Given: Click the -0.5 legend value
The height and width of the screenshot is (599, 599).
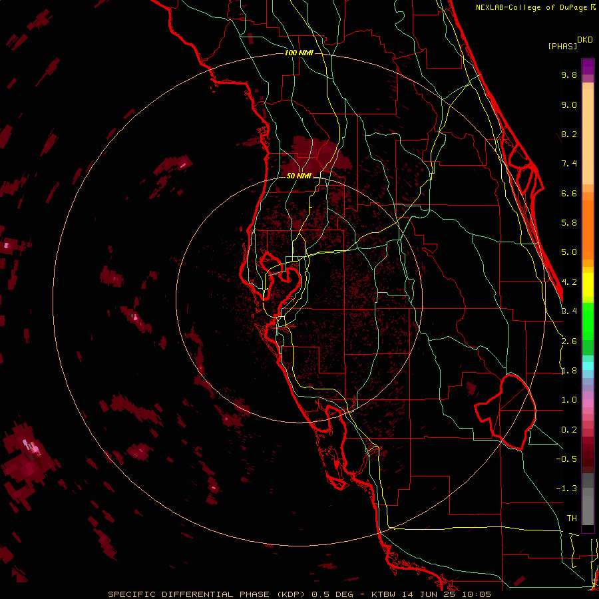Looking at the screenshot, I should pos(566,459).
